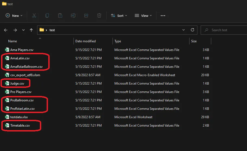Expand the address bar history chevron
The width and height of the screenshot is (247, 151).
click(x=184, y=30)
